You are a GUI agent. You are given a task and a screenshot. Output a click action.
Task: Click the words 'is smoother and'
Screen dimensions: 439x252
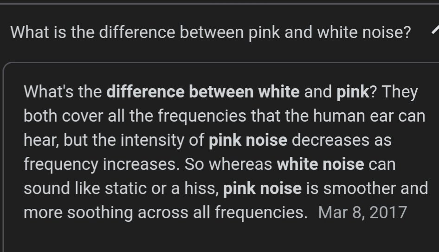pyautogui.click(x=367, y=188)
